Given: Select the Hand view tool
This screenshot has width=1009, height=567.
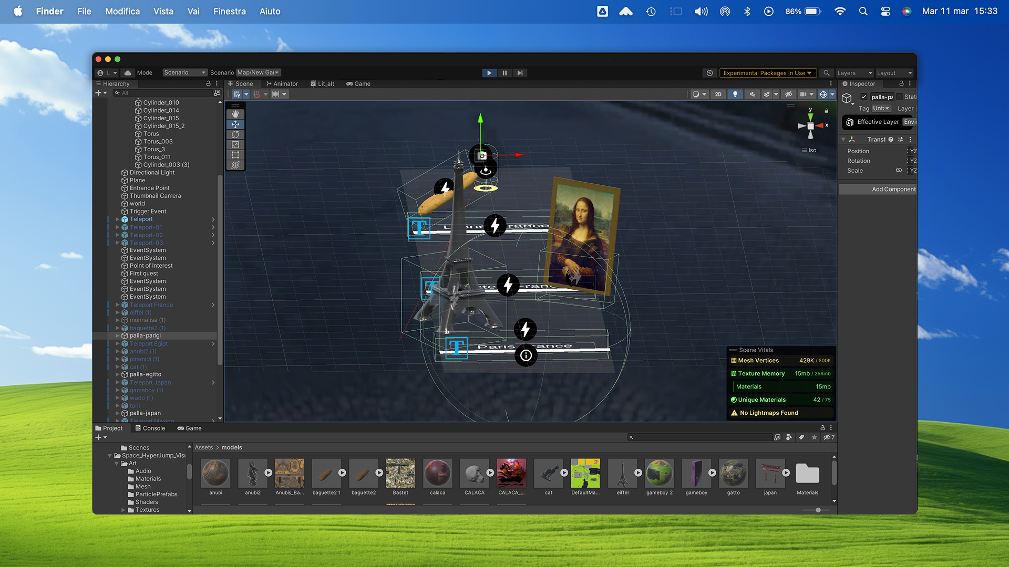Looking at the screenshot, I should [235, 114].
